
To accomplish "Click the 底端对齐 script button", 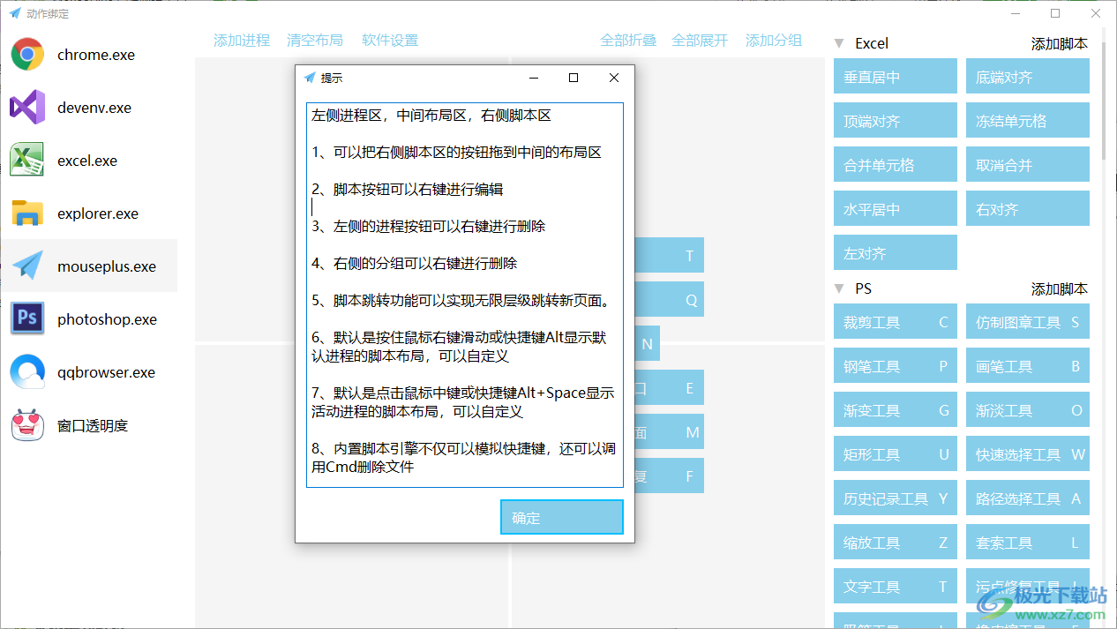I will coord(1028,76).
